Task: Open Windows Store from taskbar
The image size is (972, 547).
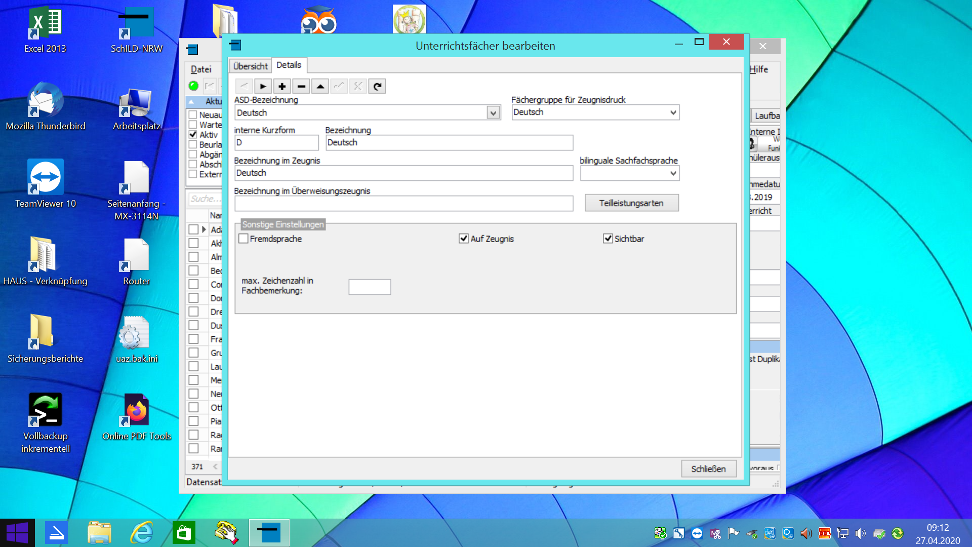Action: coord(184,533)
